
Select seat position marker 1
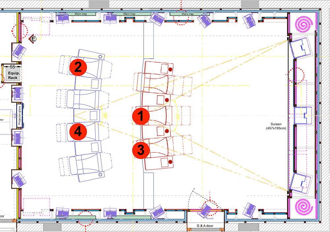(141, 116)
